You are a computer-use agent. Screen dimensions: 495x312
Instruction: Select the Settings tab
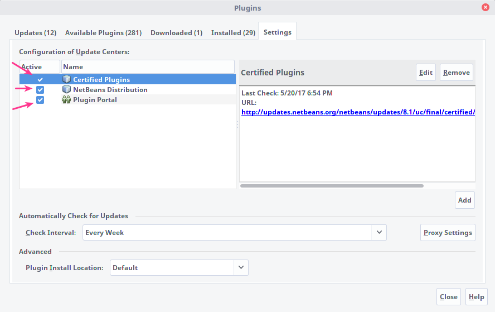coord(277,32)
